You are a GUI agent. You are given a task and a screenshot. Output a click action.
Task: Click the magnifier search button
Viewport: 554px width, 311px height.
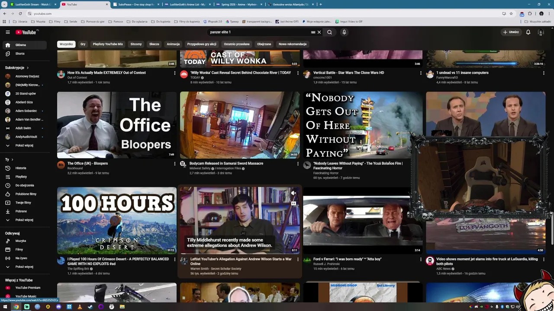(329, 32)
